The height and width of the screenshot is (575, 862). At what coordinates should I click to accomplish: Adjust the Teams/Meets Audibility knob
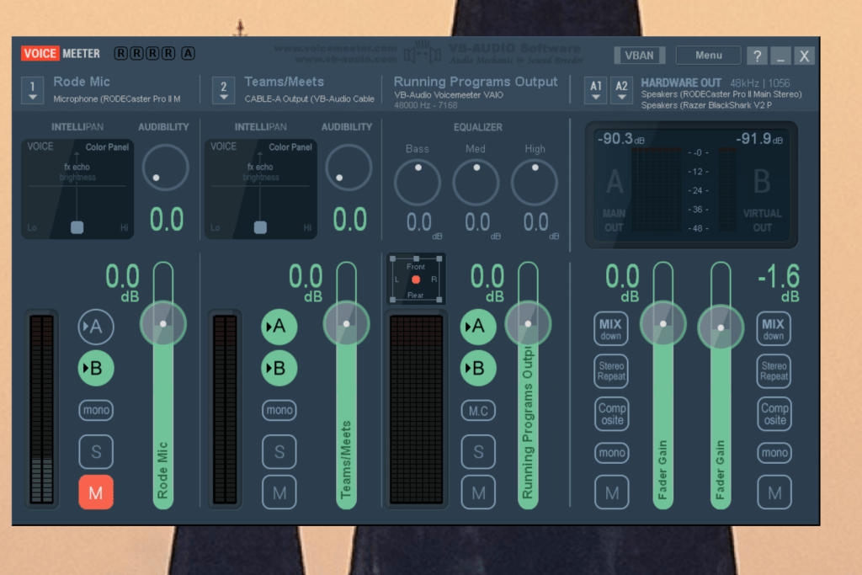tap(349, 168)
